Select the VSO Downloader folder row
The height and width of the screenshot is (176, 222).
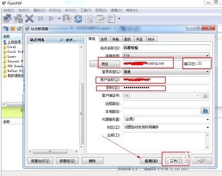pos(13,66)
